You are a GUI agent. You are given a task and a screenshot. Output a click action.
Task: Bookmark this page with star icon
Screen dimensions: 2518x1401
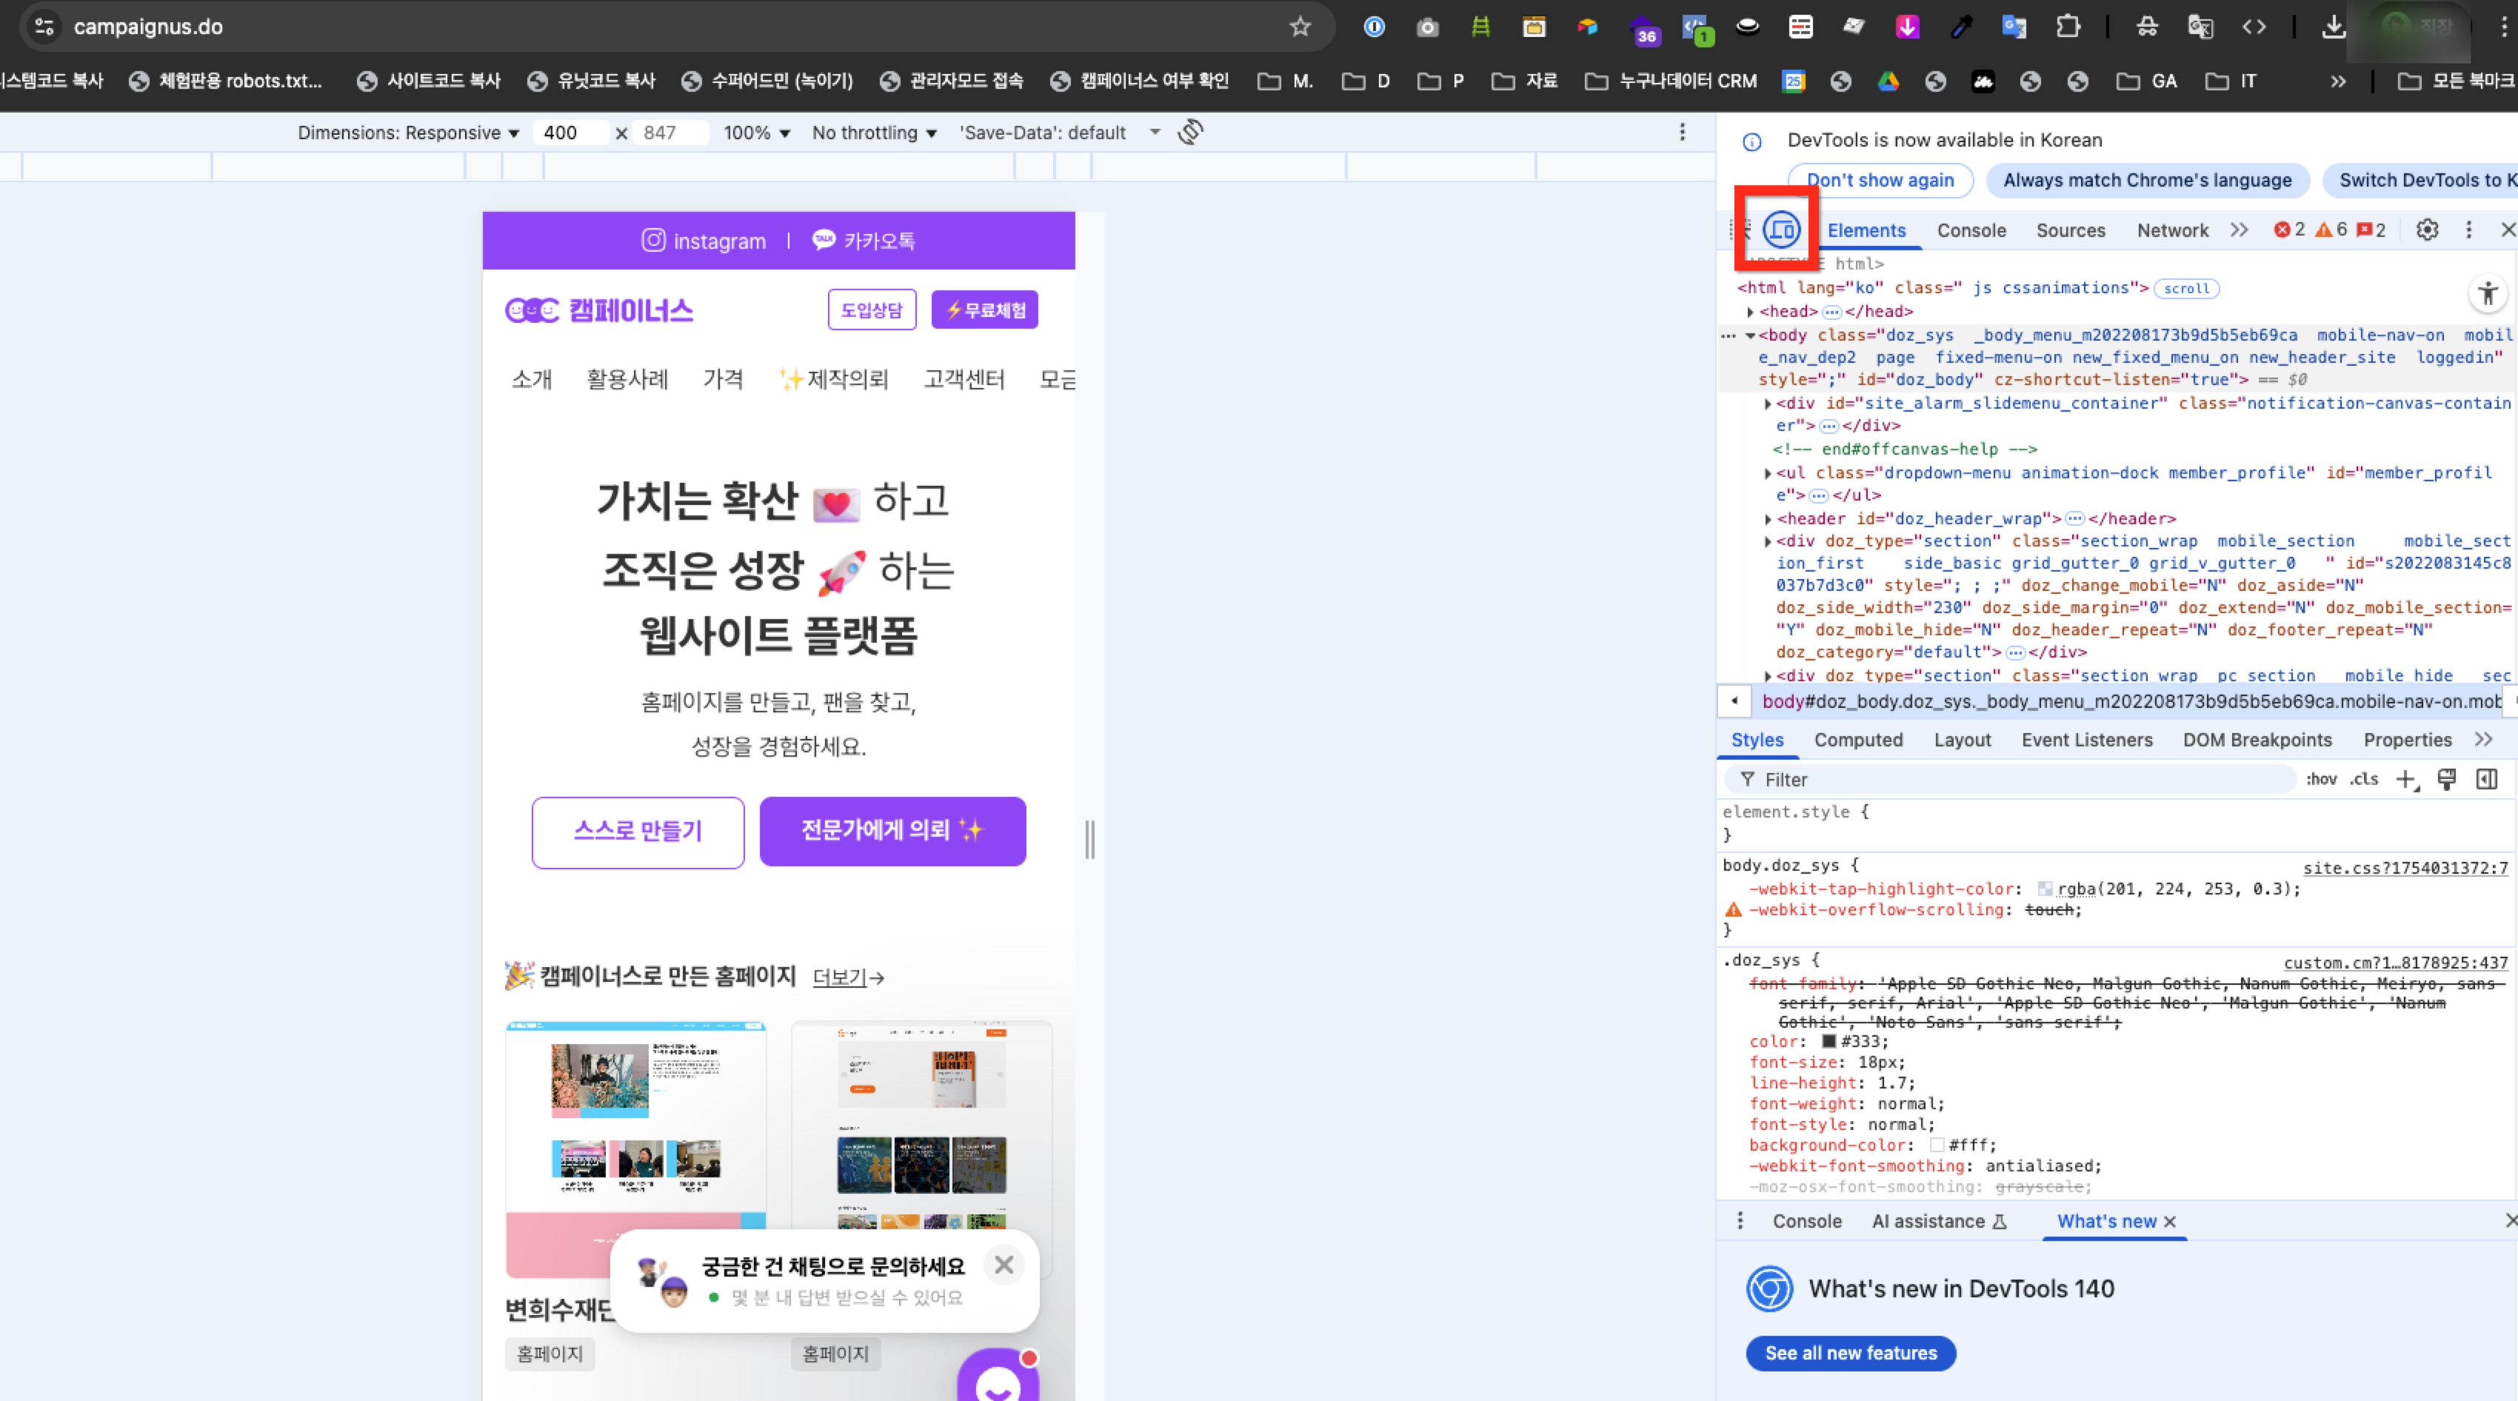click(x=1299, y=27)
